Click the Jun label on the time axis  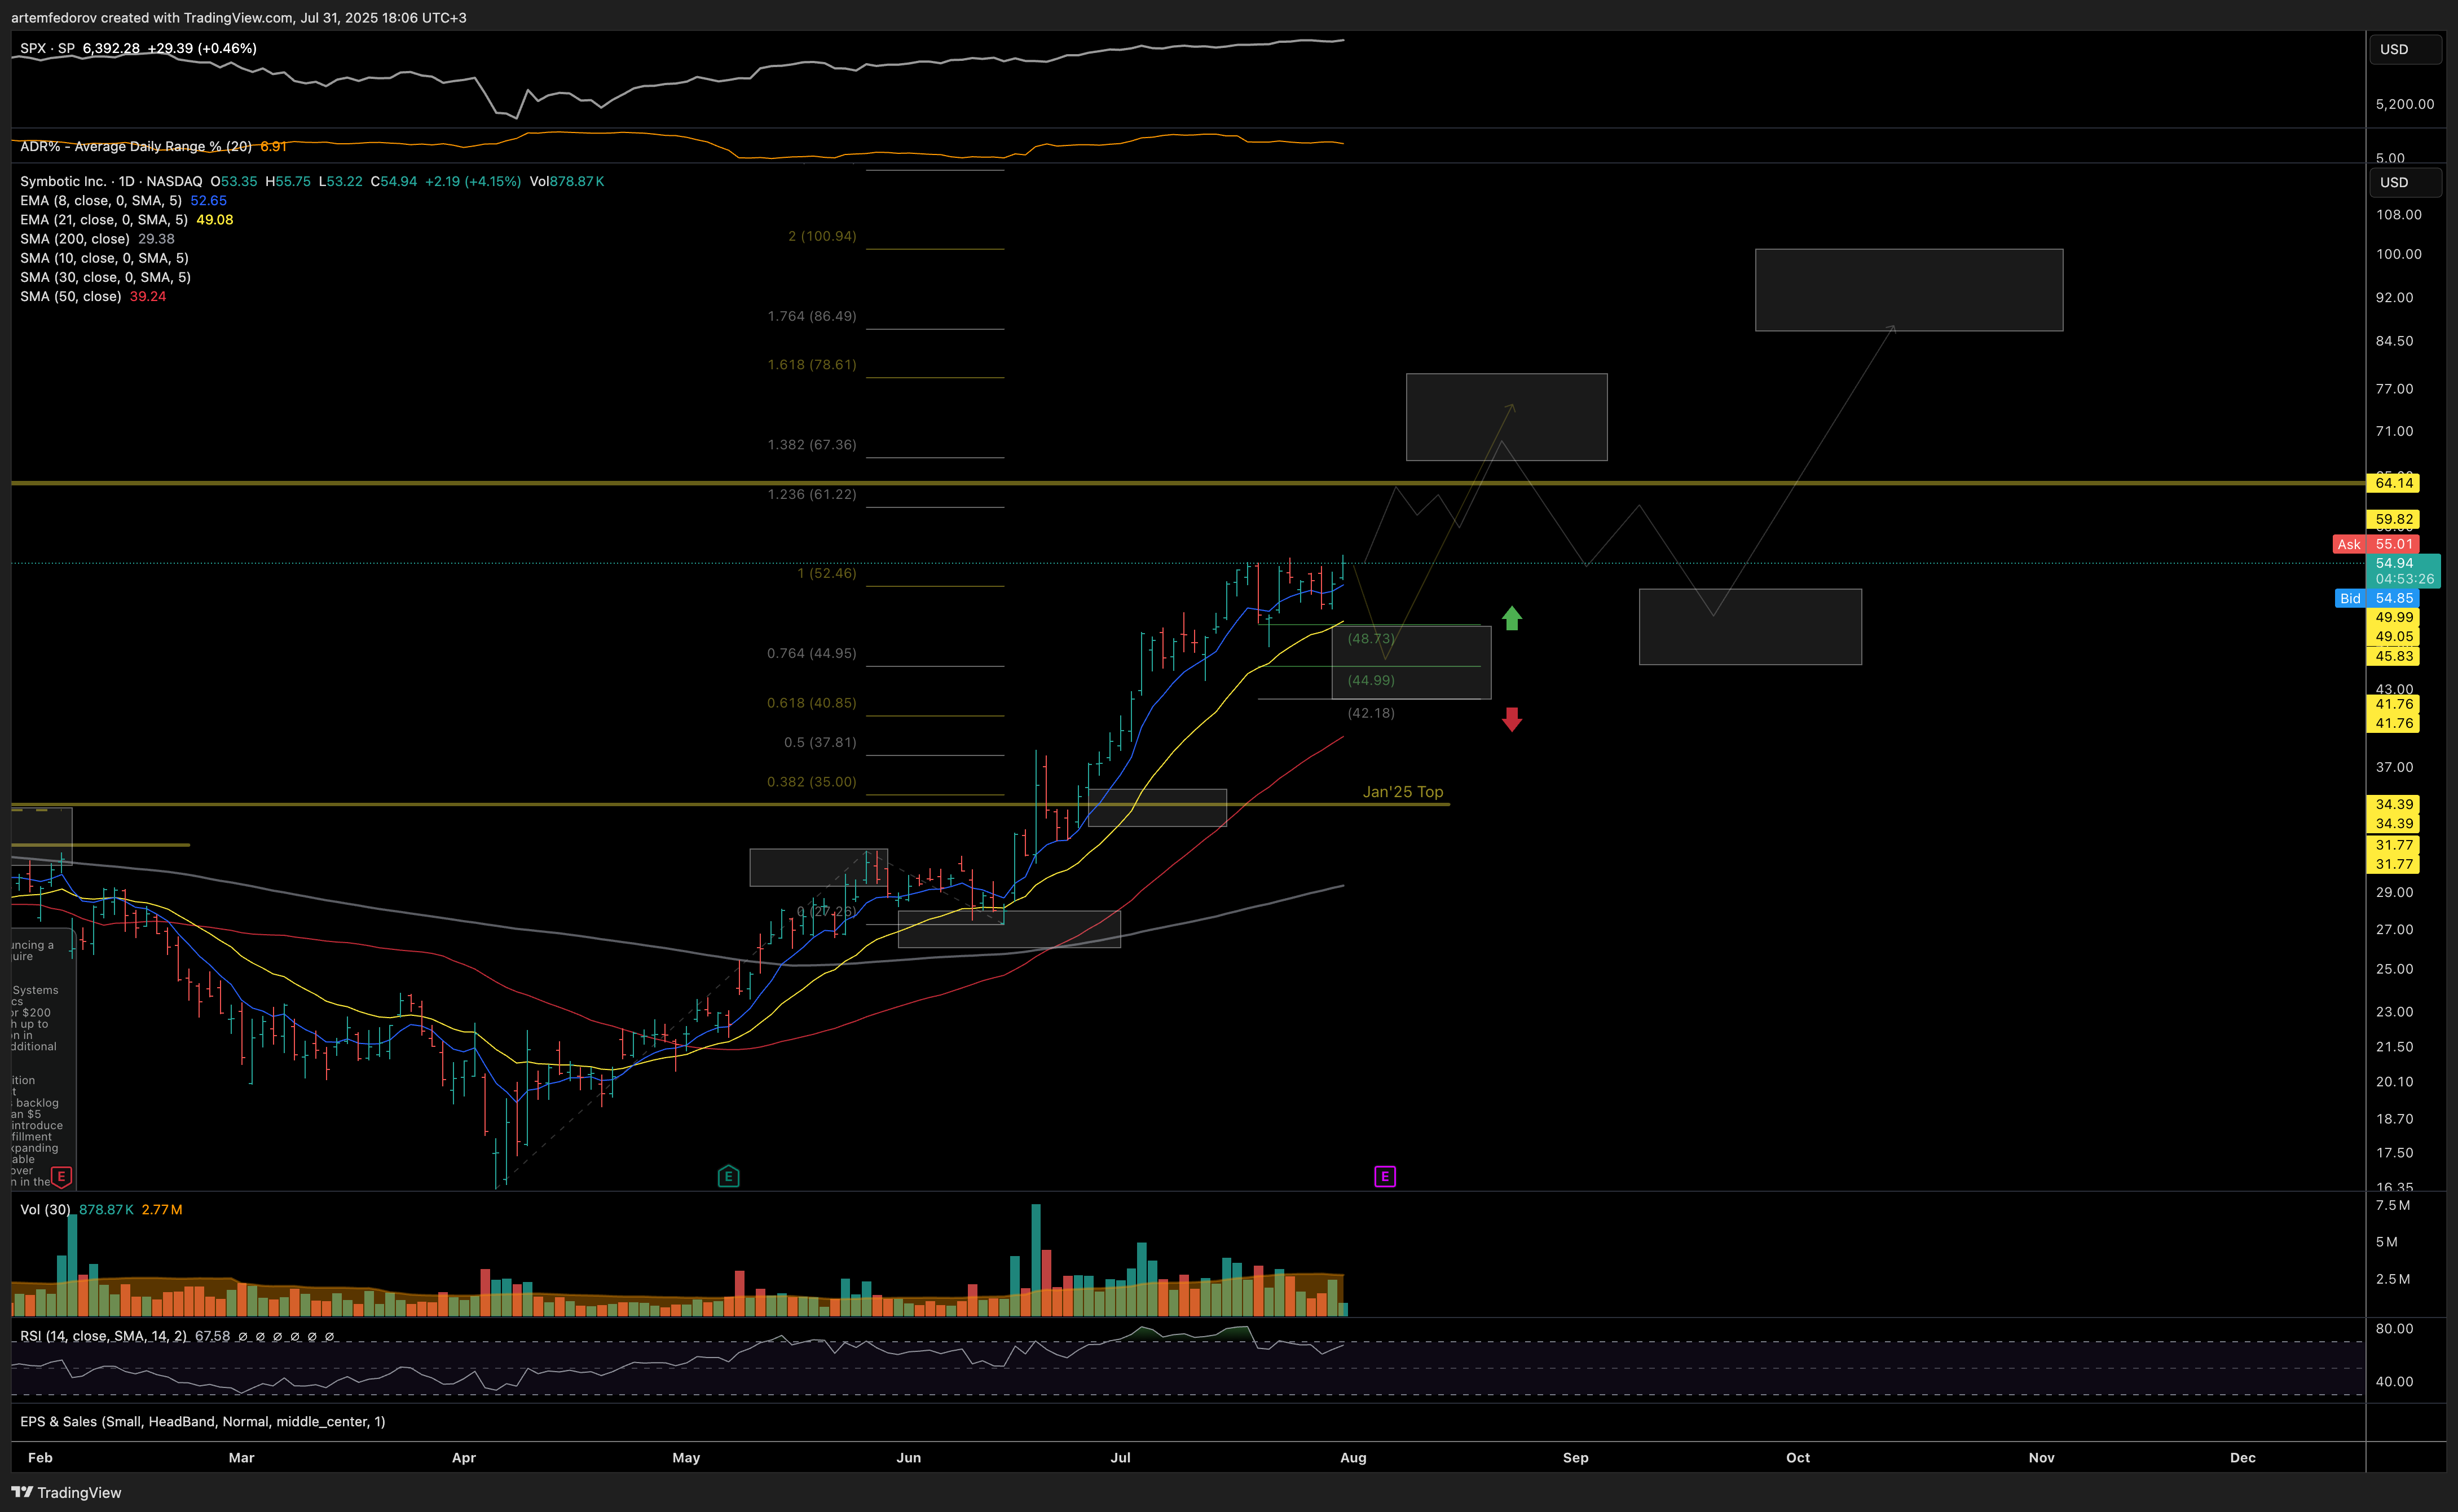coord(909,1457)
